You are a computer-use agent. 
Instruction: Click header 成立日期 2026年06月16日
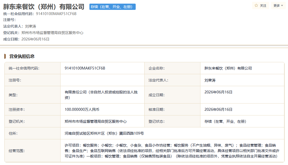click(x=35, y=39)
